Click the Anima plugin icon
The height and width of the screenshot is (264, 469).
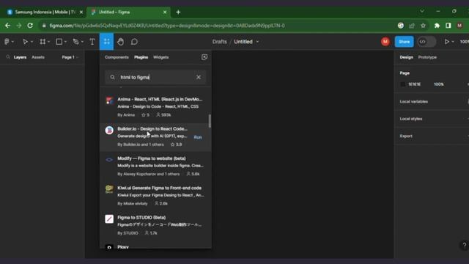(x=109, y=100)
